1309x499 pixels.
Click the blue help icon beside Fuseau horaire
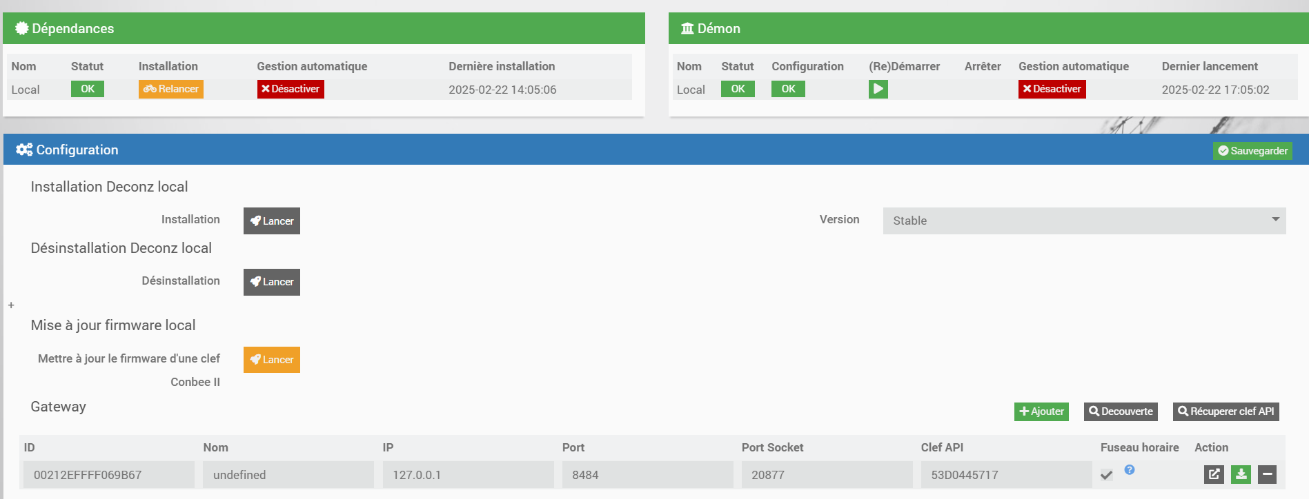click(x=1130, y=469)
